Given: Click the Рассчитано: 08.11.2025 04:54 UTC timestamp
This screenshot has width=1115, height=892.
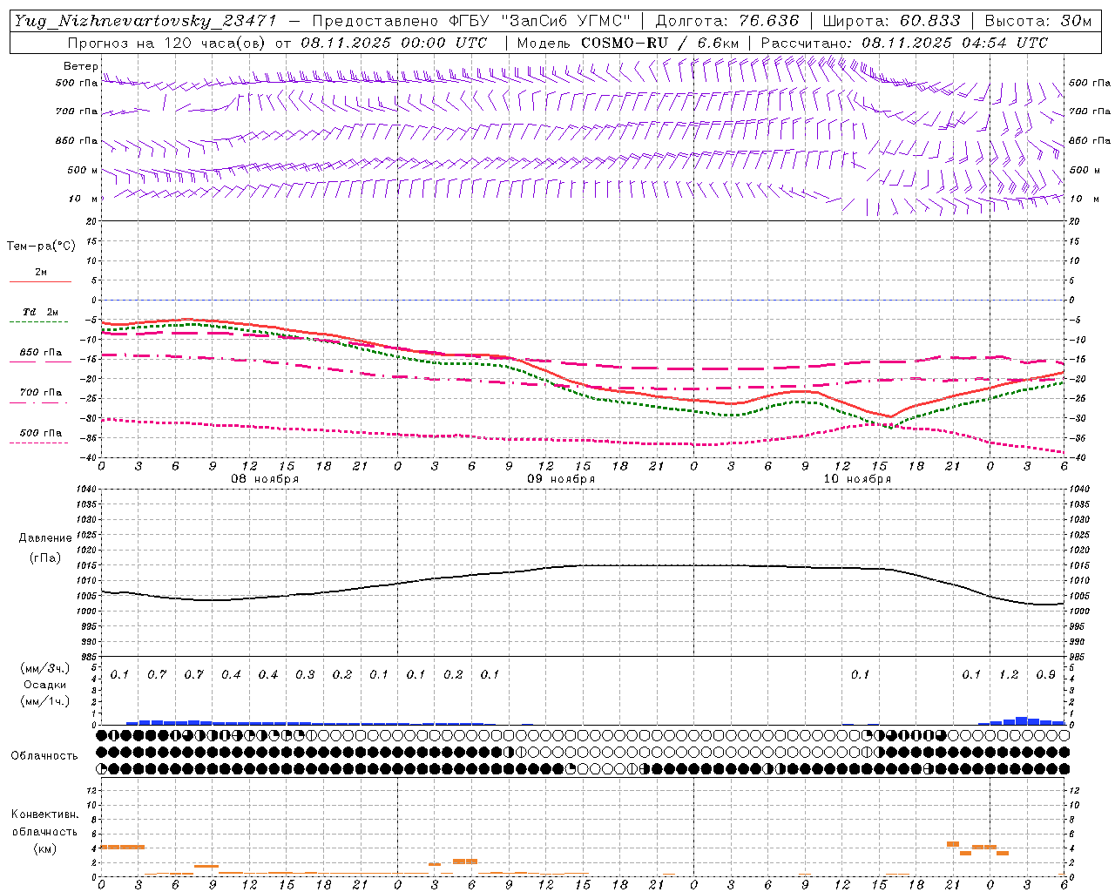Looking at the screenshot, I should pos(904,43).
